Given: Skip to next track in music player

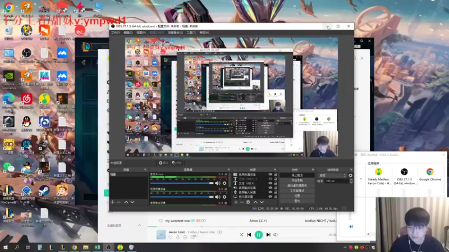Looking at the screenshot, I should (268, 235).
